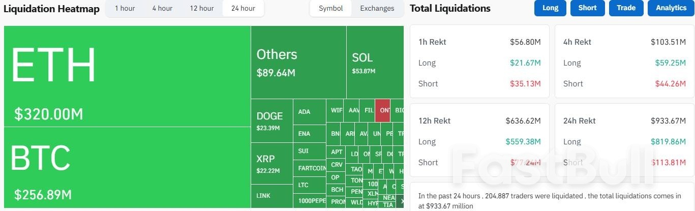Choose the 12 hour timeframe

coord(202,9)
